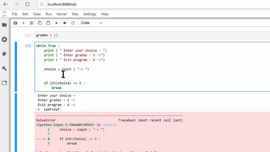The height and width of the screenshot is (152, 270).
Task: Click the 'while True :' code line
Action: click(48, 46)
